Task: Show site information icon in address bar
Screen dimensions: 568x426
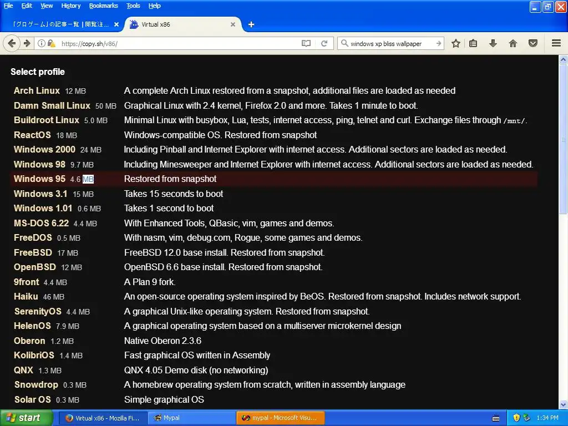Action: (x=41, y=43)
